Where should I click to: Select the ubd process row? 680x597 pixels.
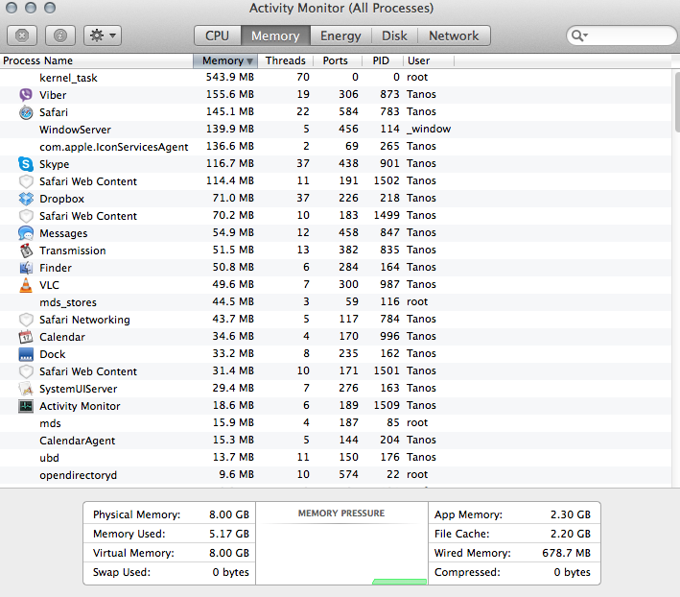pyautogui.click(x=336, y=458)
